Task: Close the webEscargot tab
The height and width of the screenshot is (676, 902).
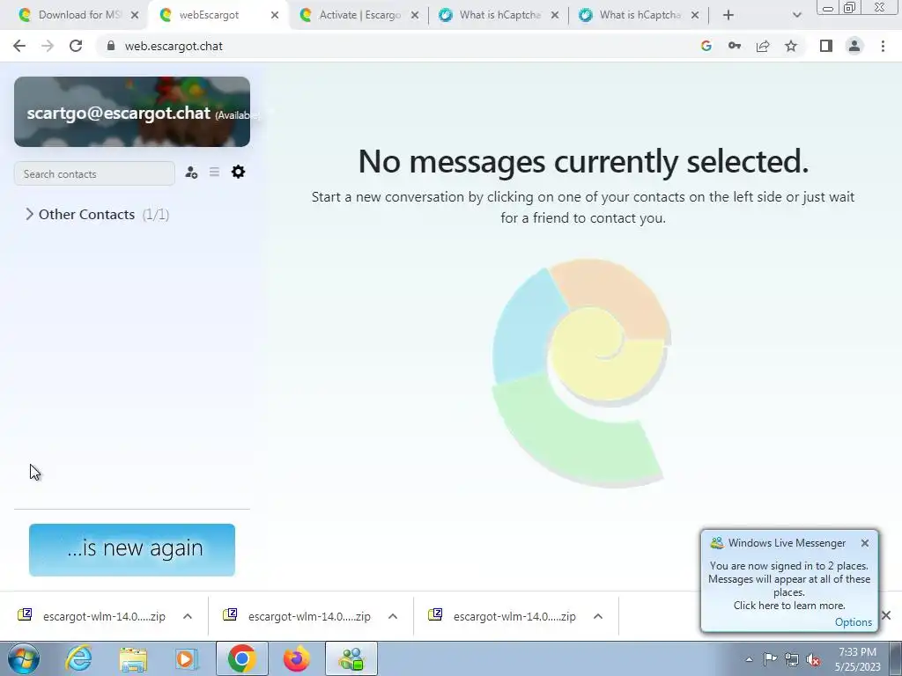Action: (275, 15)
